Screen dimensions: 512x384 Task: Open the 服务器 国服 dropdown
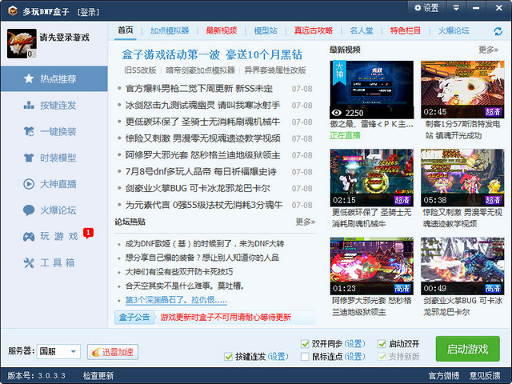[x=58, y=351]
